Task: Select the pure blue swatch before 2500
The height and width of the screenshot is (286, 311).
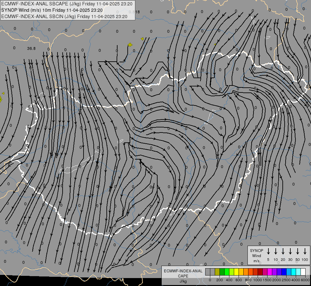Action: click(x=284, y=272)
